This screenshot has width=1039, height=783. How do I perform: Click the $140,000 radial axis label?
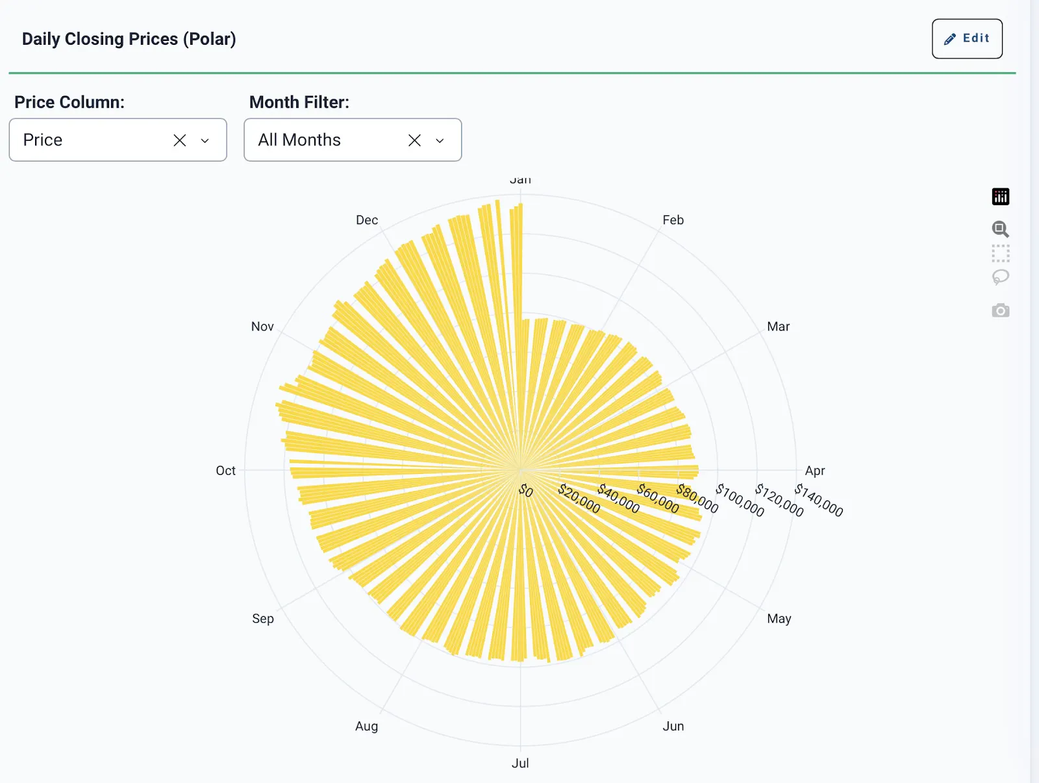(817, 499)
